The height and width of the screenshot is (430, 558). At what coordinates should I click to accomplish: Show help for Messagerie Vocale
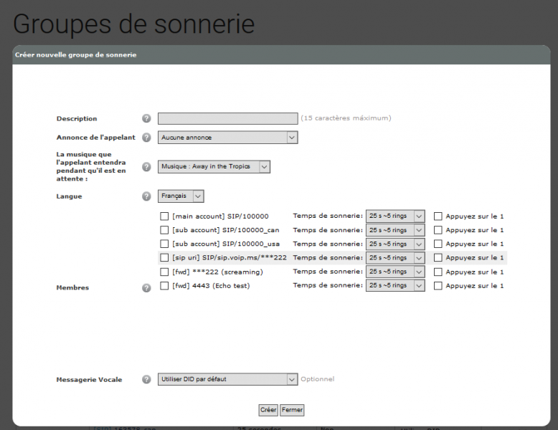(x=146, y=380)
